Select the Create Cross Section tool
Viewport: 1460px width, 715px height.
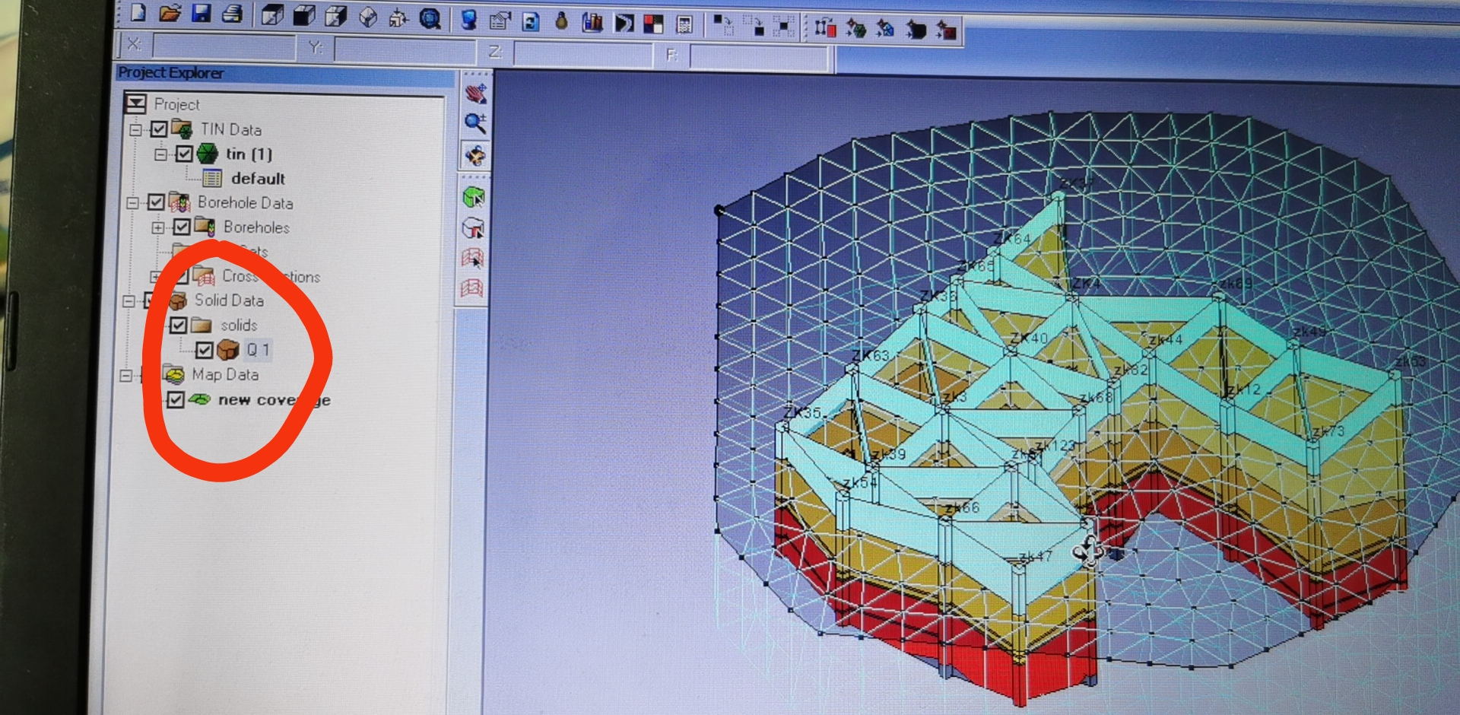472,288
